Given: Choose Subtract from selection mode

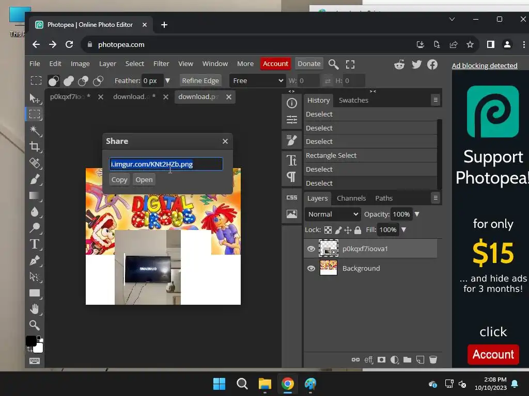Looking at the screenshot, I should pos(83,81).
